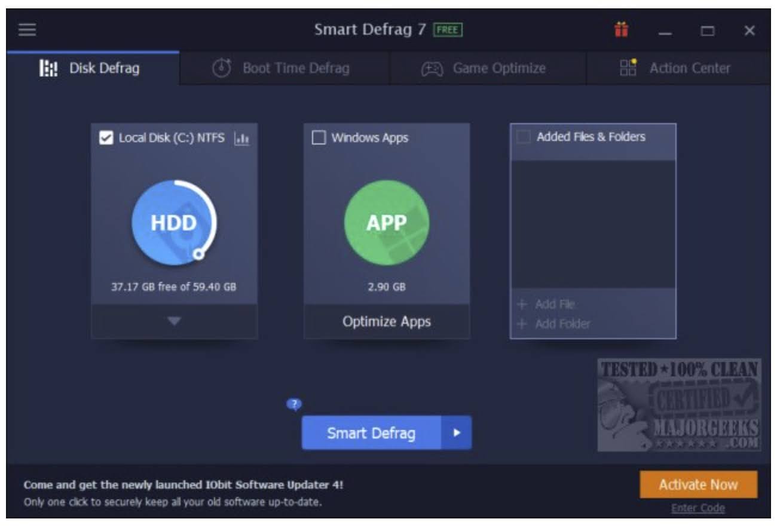
Task: Click Optimize Apps button
Action: [x=387, y=321]
